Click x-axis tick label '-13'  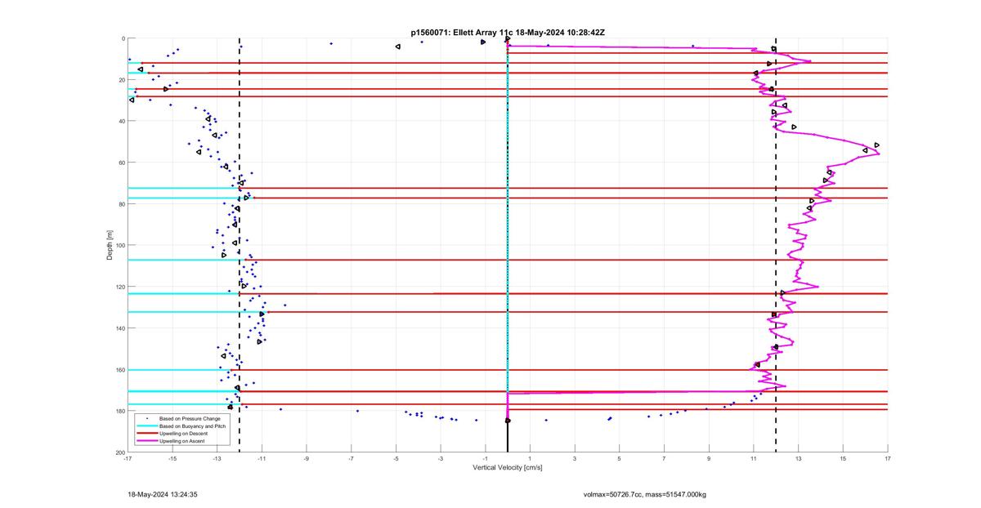pos(217,458)
